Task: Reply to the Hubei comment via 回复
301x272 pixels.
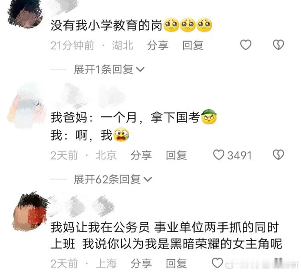Action: click(193, 45)
